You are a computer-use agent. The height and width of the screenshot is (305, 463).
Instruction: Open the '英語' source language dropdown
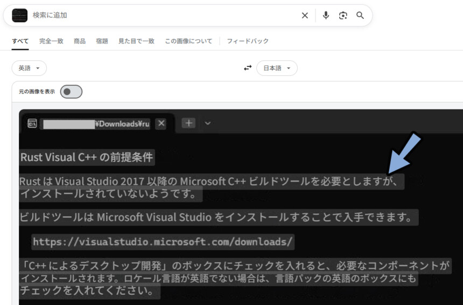click(x=29, y=68)
